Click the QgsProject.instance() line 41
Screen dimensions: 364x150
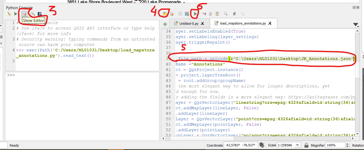click(x=209, y=70)
